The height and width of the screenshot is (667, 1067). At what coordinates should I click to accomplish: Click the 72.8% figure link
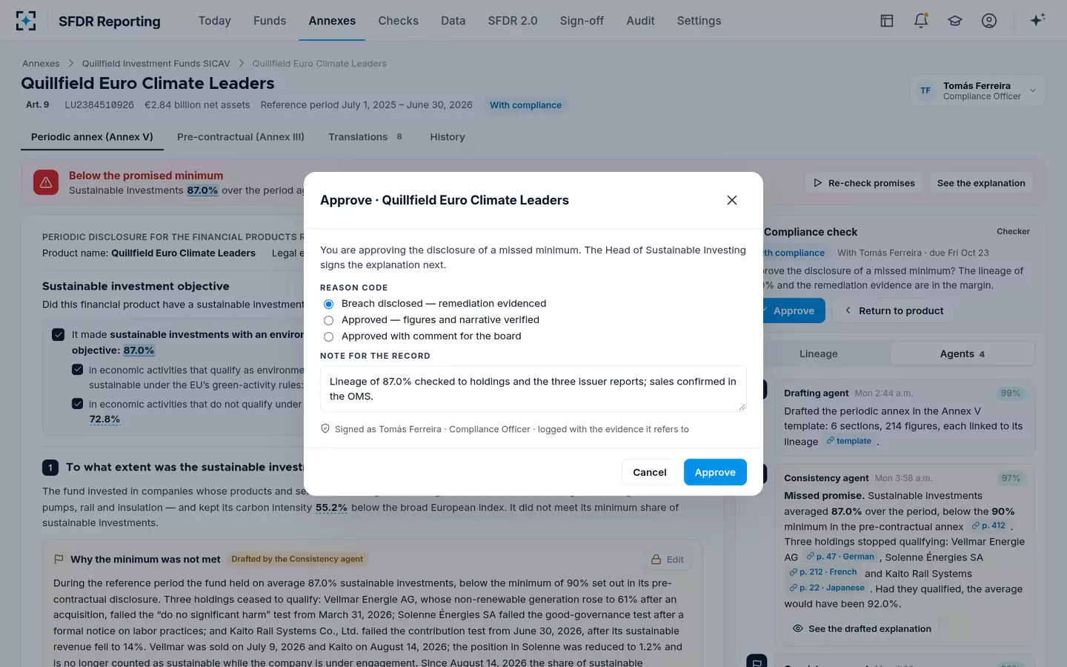[104, 419]
